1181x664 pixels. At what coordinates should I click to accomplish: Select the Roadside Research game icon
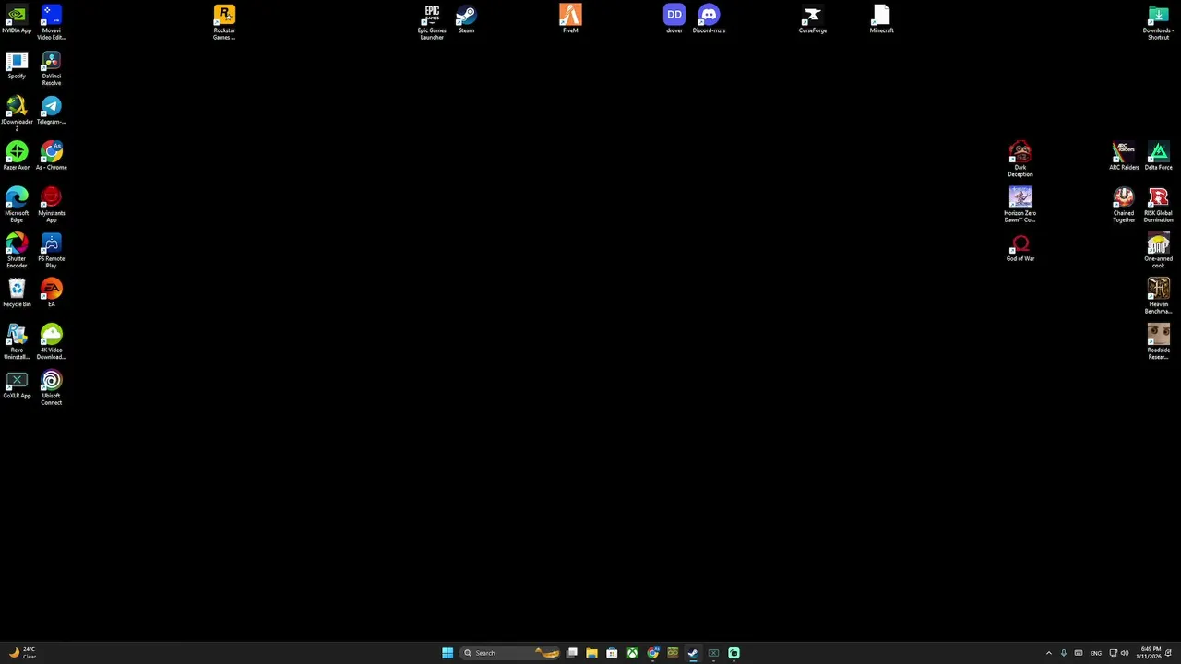click(1158, 342)
